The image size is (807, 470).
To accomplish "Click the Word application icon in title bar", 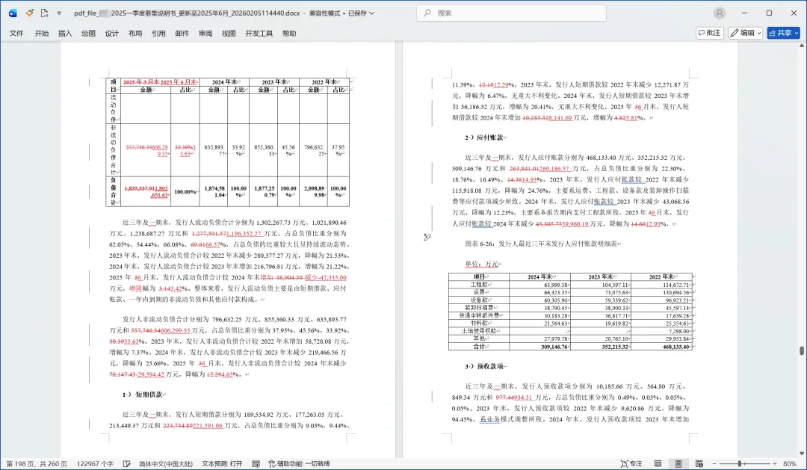I will point(13,13).
